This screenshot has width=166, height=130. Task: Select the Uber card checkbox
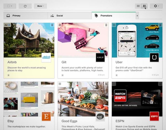click(x=114, y=25)
